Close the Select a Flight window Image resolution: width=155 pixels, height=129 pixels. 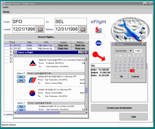point(86,52)
